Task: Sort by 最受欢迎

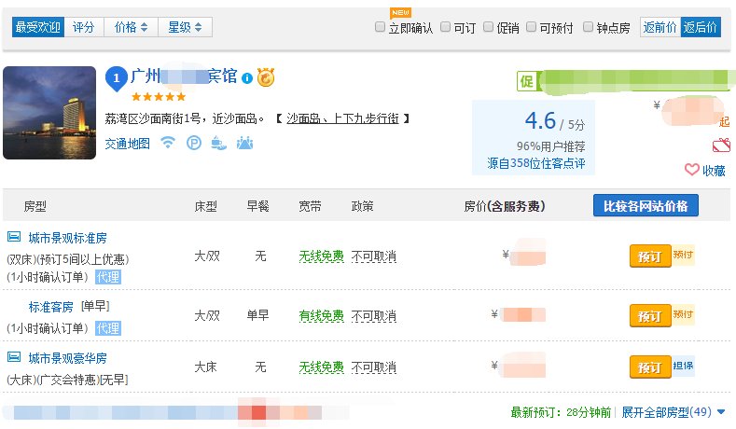Action: click(x=38, y=27)
